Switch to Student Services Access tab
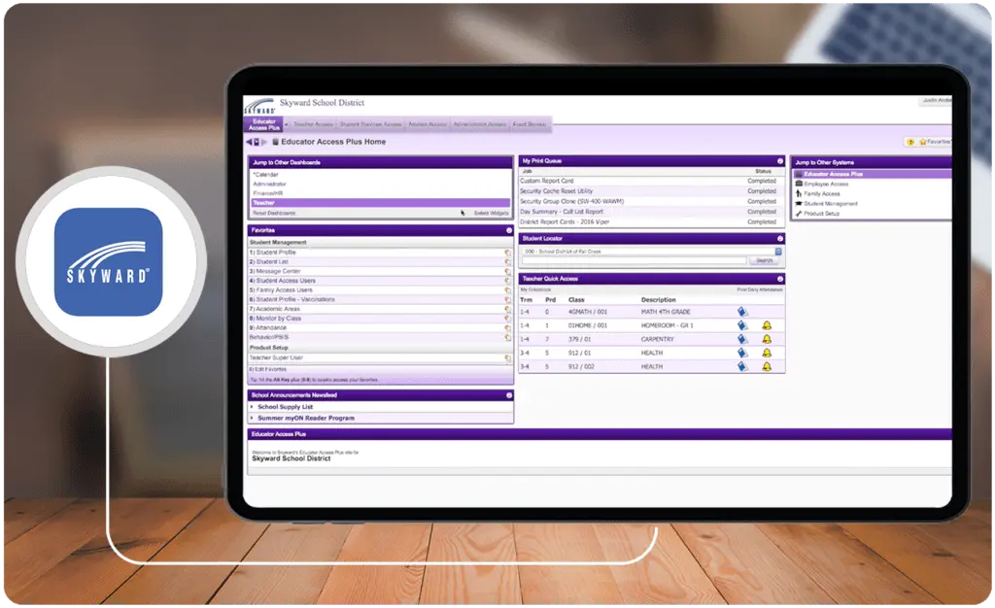995x608 pixels. click(370, 124)
